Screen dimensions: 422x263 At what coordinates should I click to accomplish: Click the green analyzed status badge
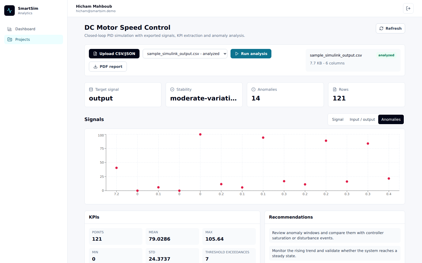[x=386, y=55]
